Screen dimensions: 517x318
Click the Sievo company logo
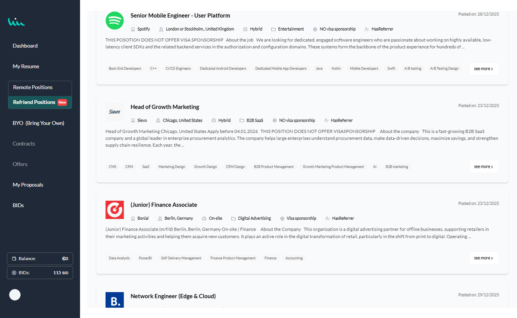coord(115,112)
